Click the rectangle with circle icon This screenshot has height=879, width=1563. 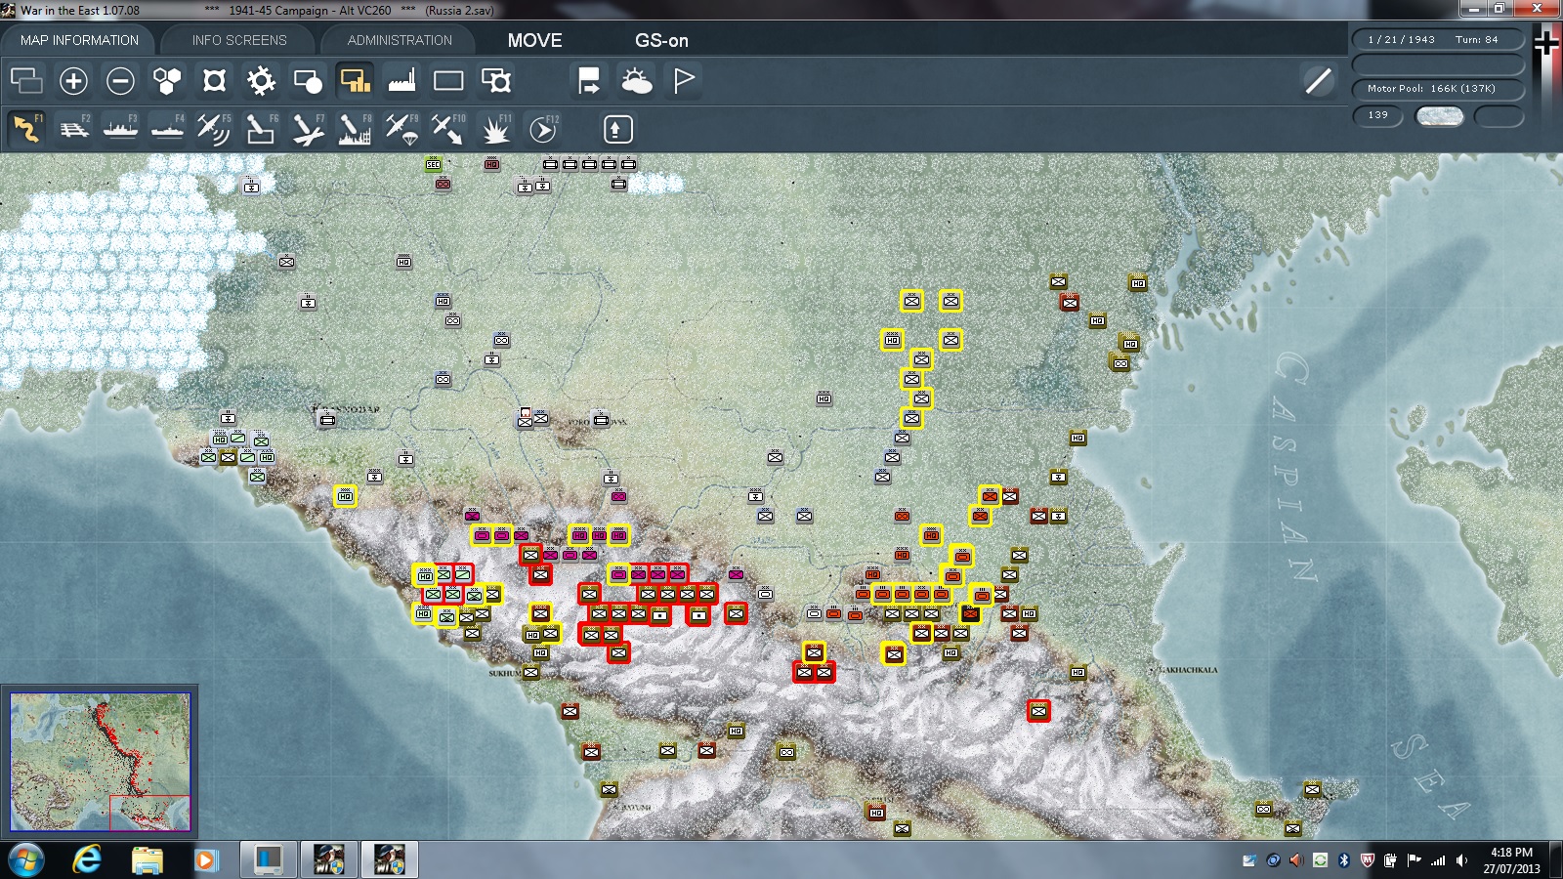(308, 80)
